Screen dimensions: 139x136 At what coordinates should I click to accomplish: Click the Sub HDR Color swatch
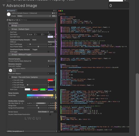pos(50,37)
